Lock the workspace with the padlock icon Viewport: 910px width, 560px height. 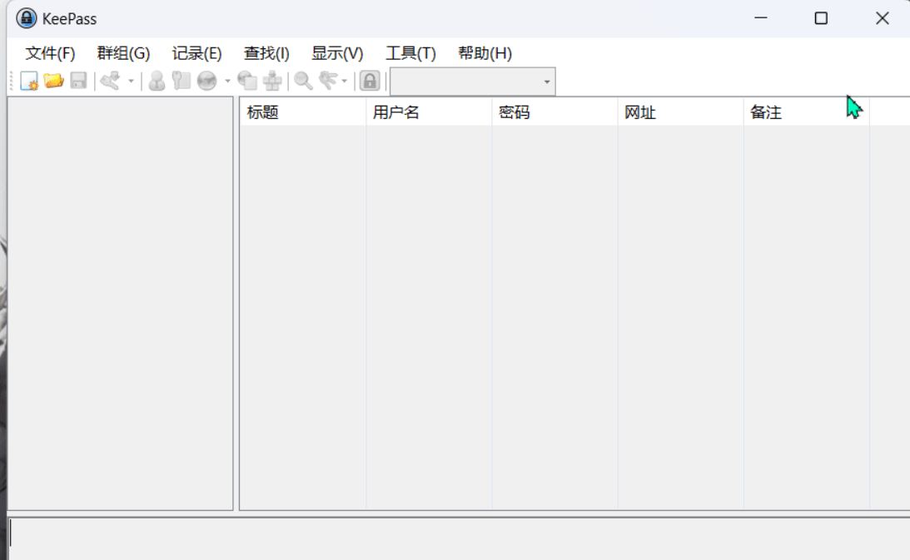click(x=370, y=81)
